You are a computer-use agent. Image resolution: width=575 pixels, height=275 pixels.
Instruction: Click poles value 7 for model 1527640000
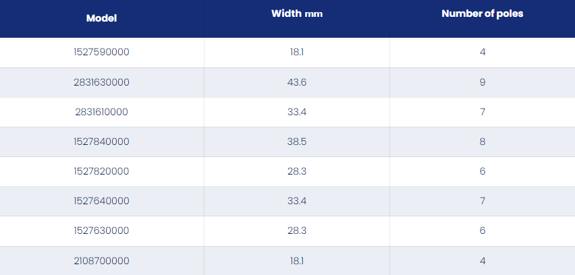coord(483,201)
